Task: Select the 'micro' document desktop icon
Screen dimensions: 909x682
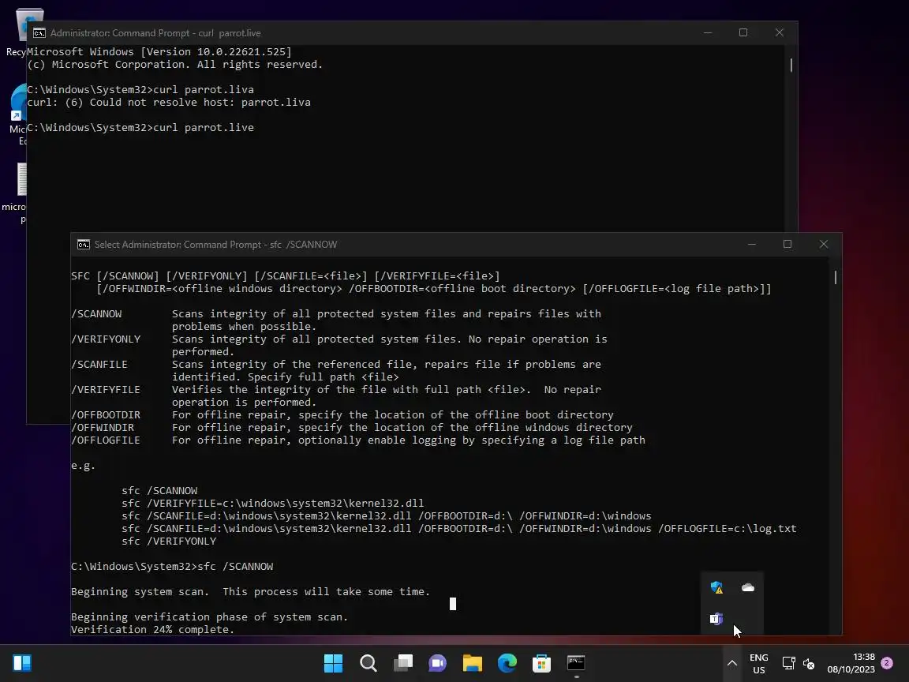Action: [14, 193]
